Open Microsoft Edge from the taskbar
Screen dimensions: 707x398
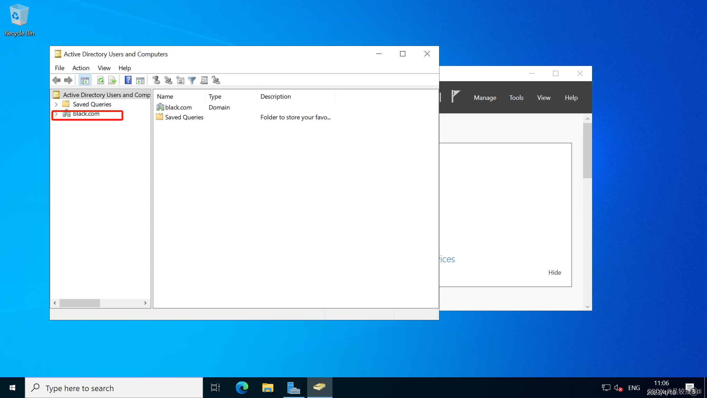pyautogui.click(x=242, y=388)
